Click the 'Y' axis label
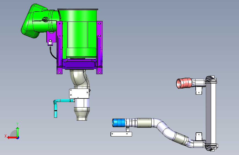 tap(17, 124)
